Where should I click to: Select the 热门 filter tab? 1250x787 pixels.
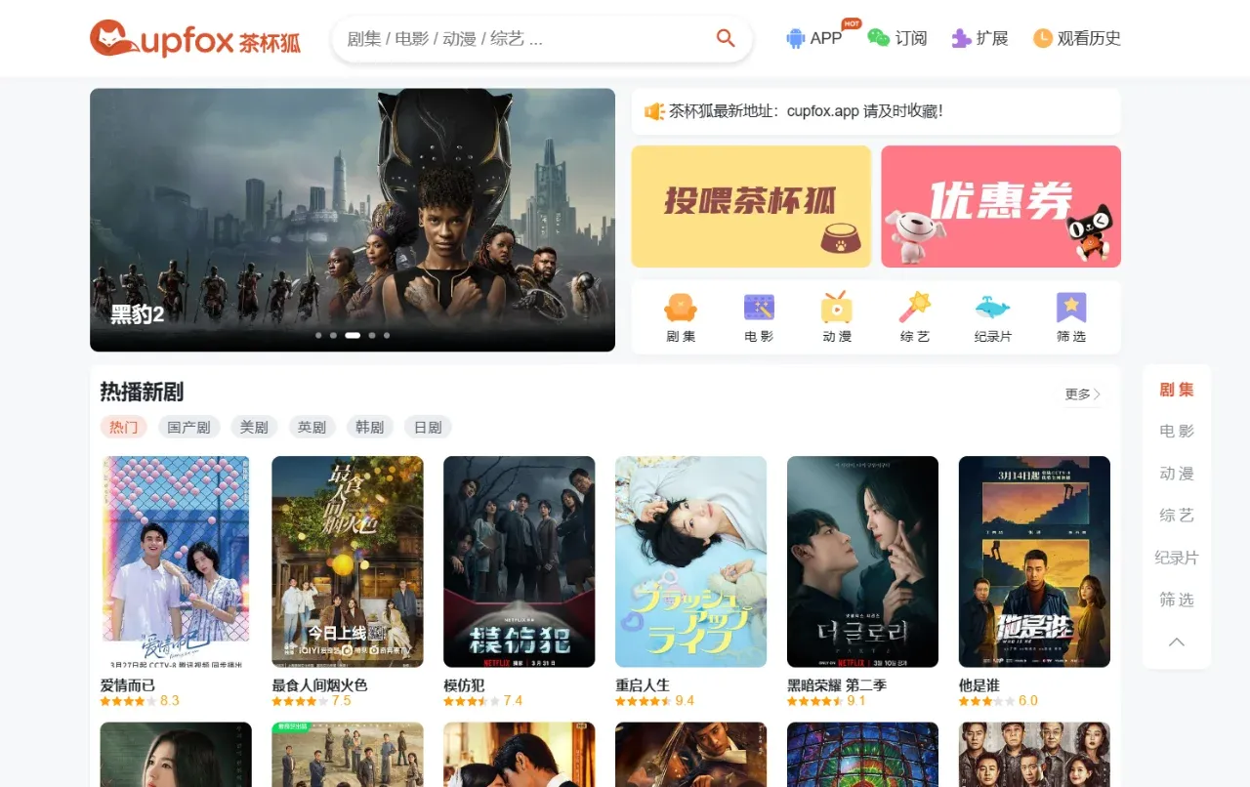tap(124, 427)
